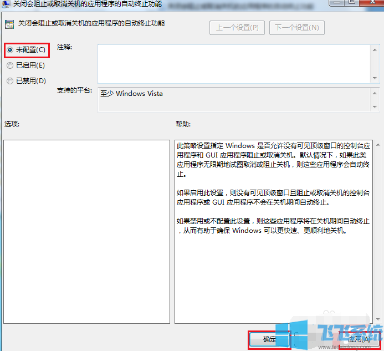Click the up arrow of the 支持的平台 scrollbar
Viewport: 384px width, 351px height.
tap(375, 93)
